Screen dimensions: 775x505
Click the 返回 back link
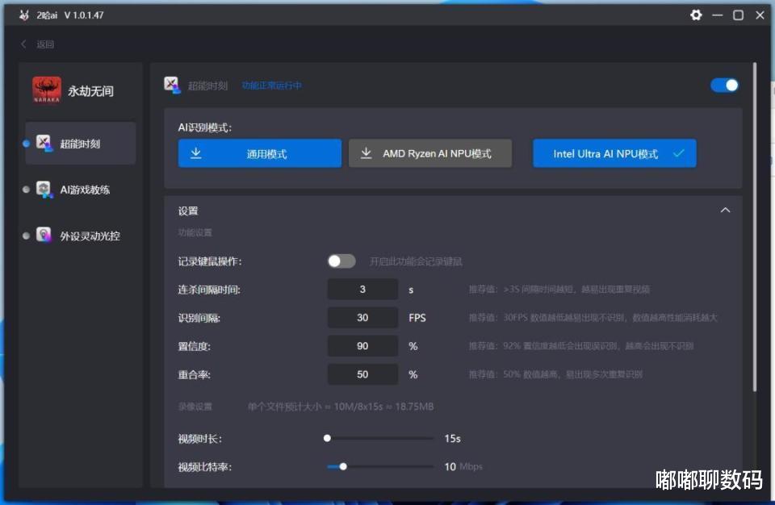click(45, 44)
